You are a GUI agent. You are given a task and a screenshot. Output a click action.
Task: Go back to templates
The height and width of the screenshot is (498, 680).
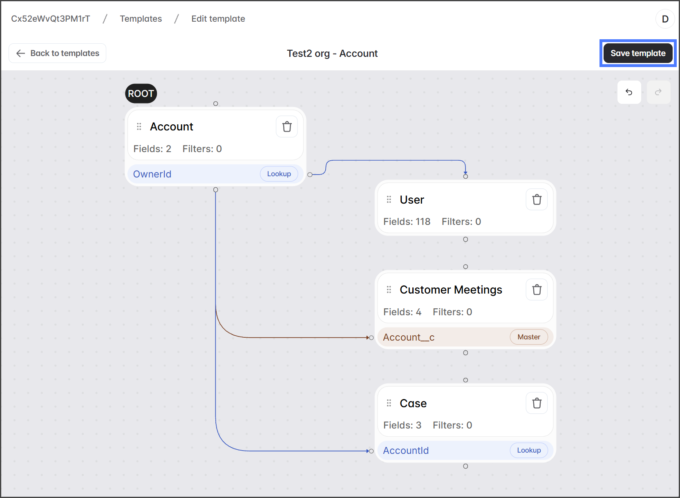click(58, 53)
